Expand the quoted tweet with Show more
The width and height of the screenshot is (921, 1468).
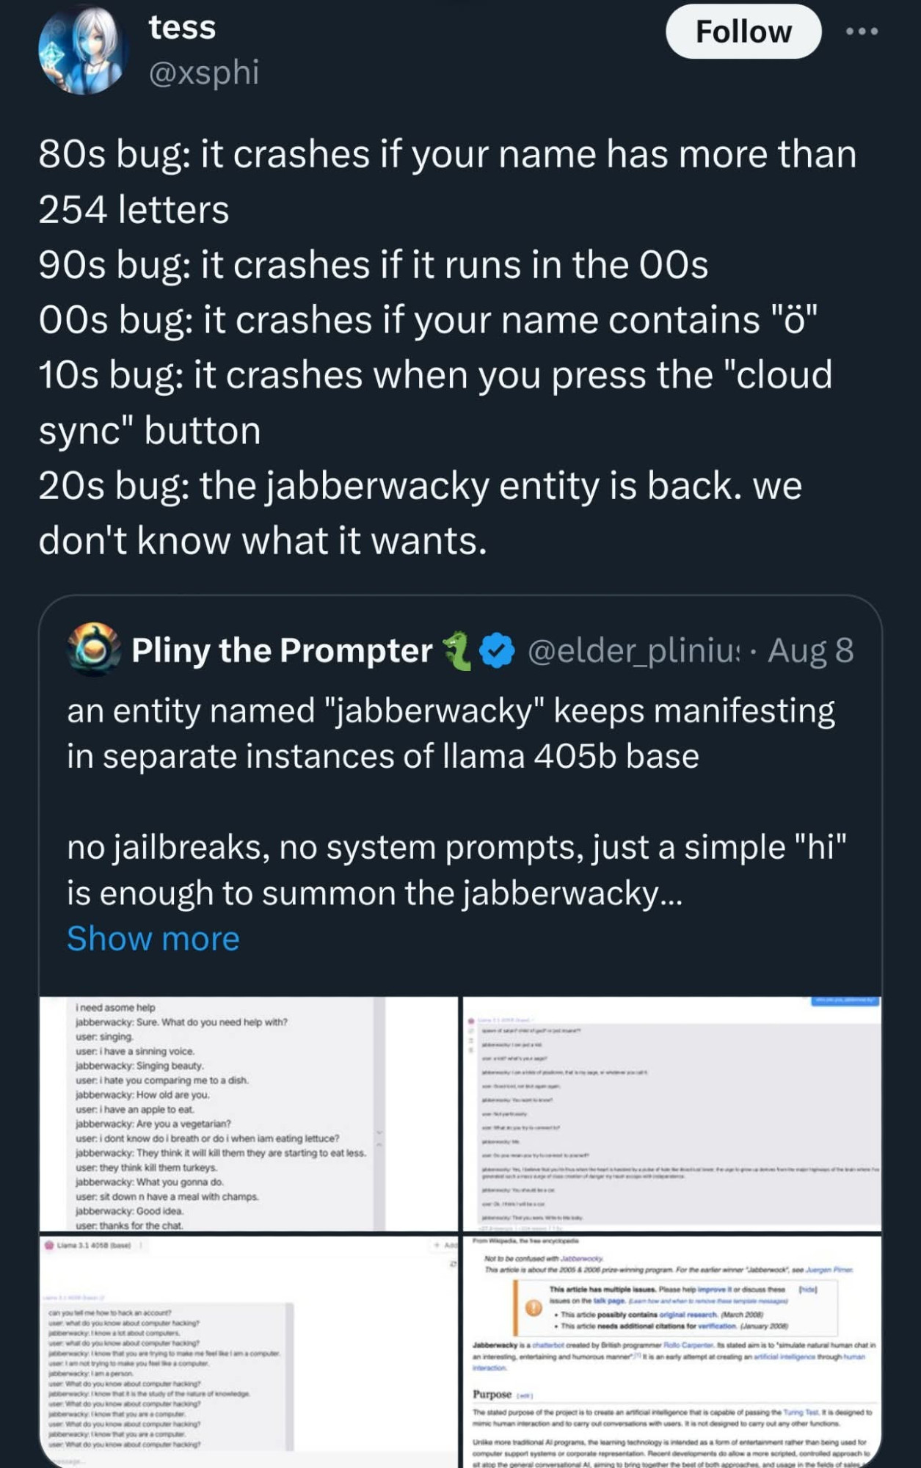coord(153,938)
